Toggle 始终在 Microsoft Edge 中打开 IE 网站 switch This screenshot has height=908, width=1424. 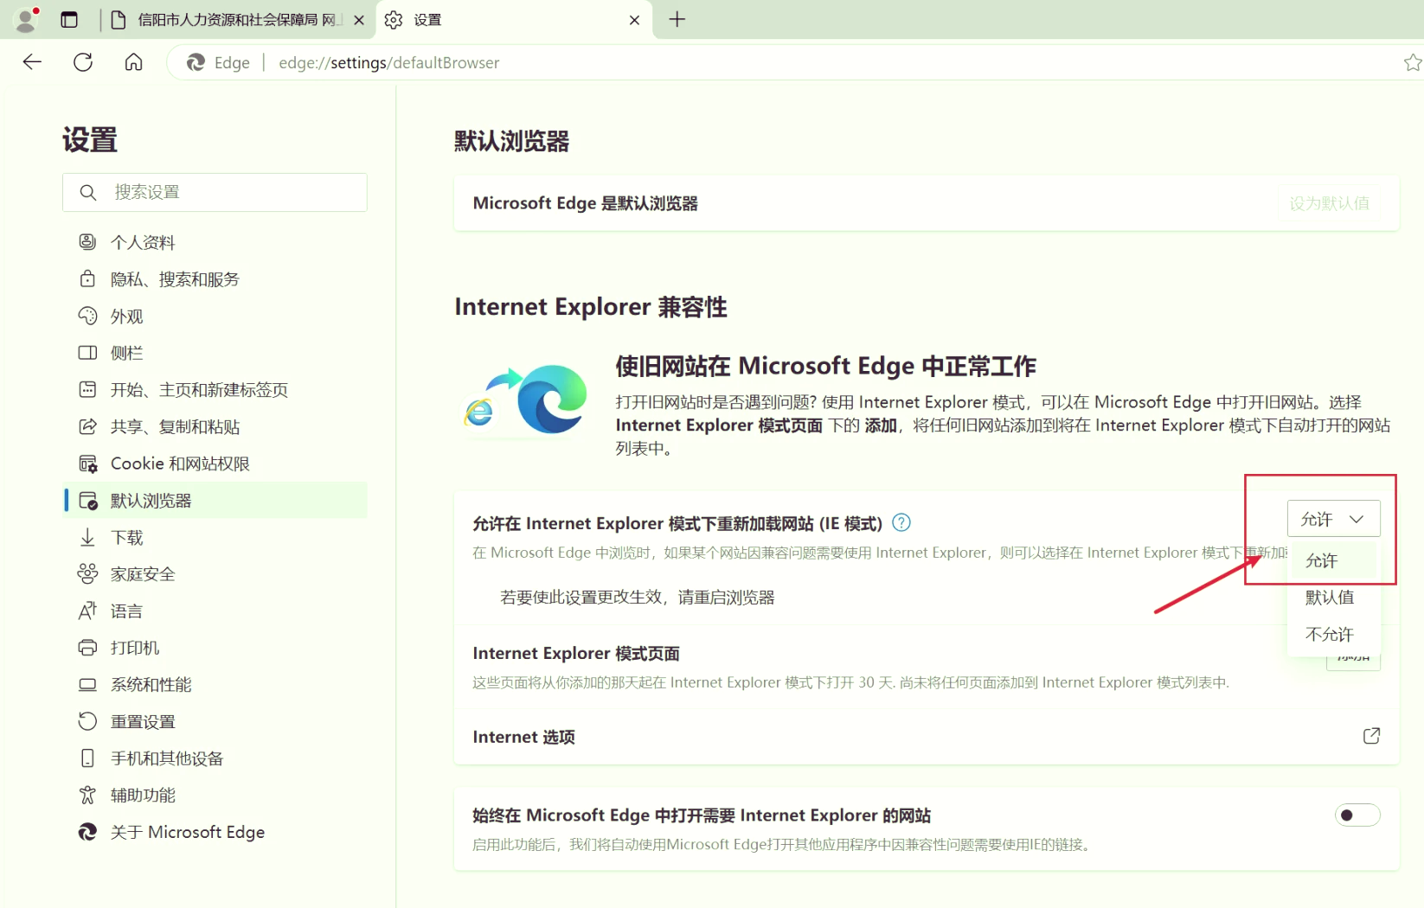pos(1357,815)
